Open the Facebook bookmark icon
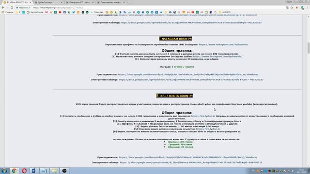This screenshot has height=174, width=310. [64, 12]
